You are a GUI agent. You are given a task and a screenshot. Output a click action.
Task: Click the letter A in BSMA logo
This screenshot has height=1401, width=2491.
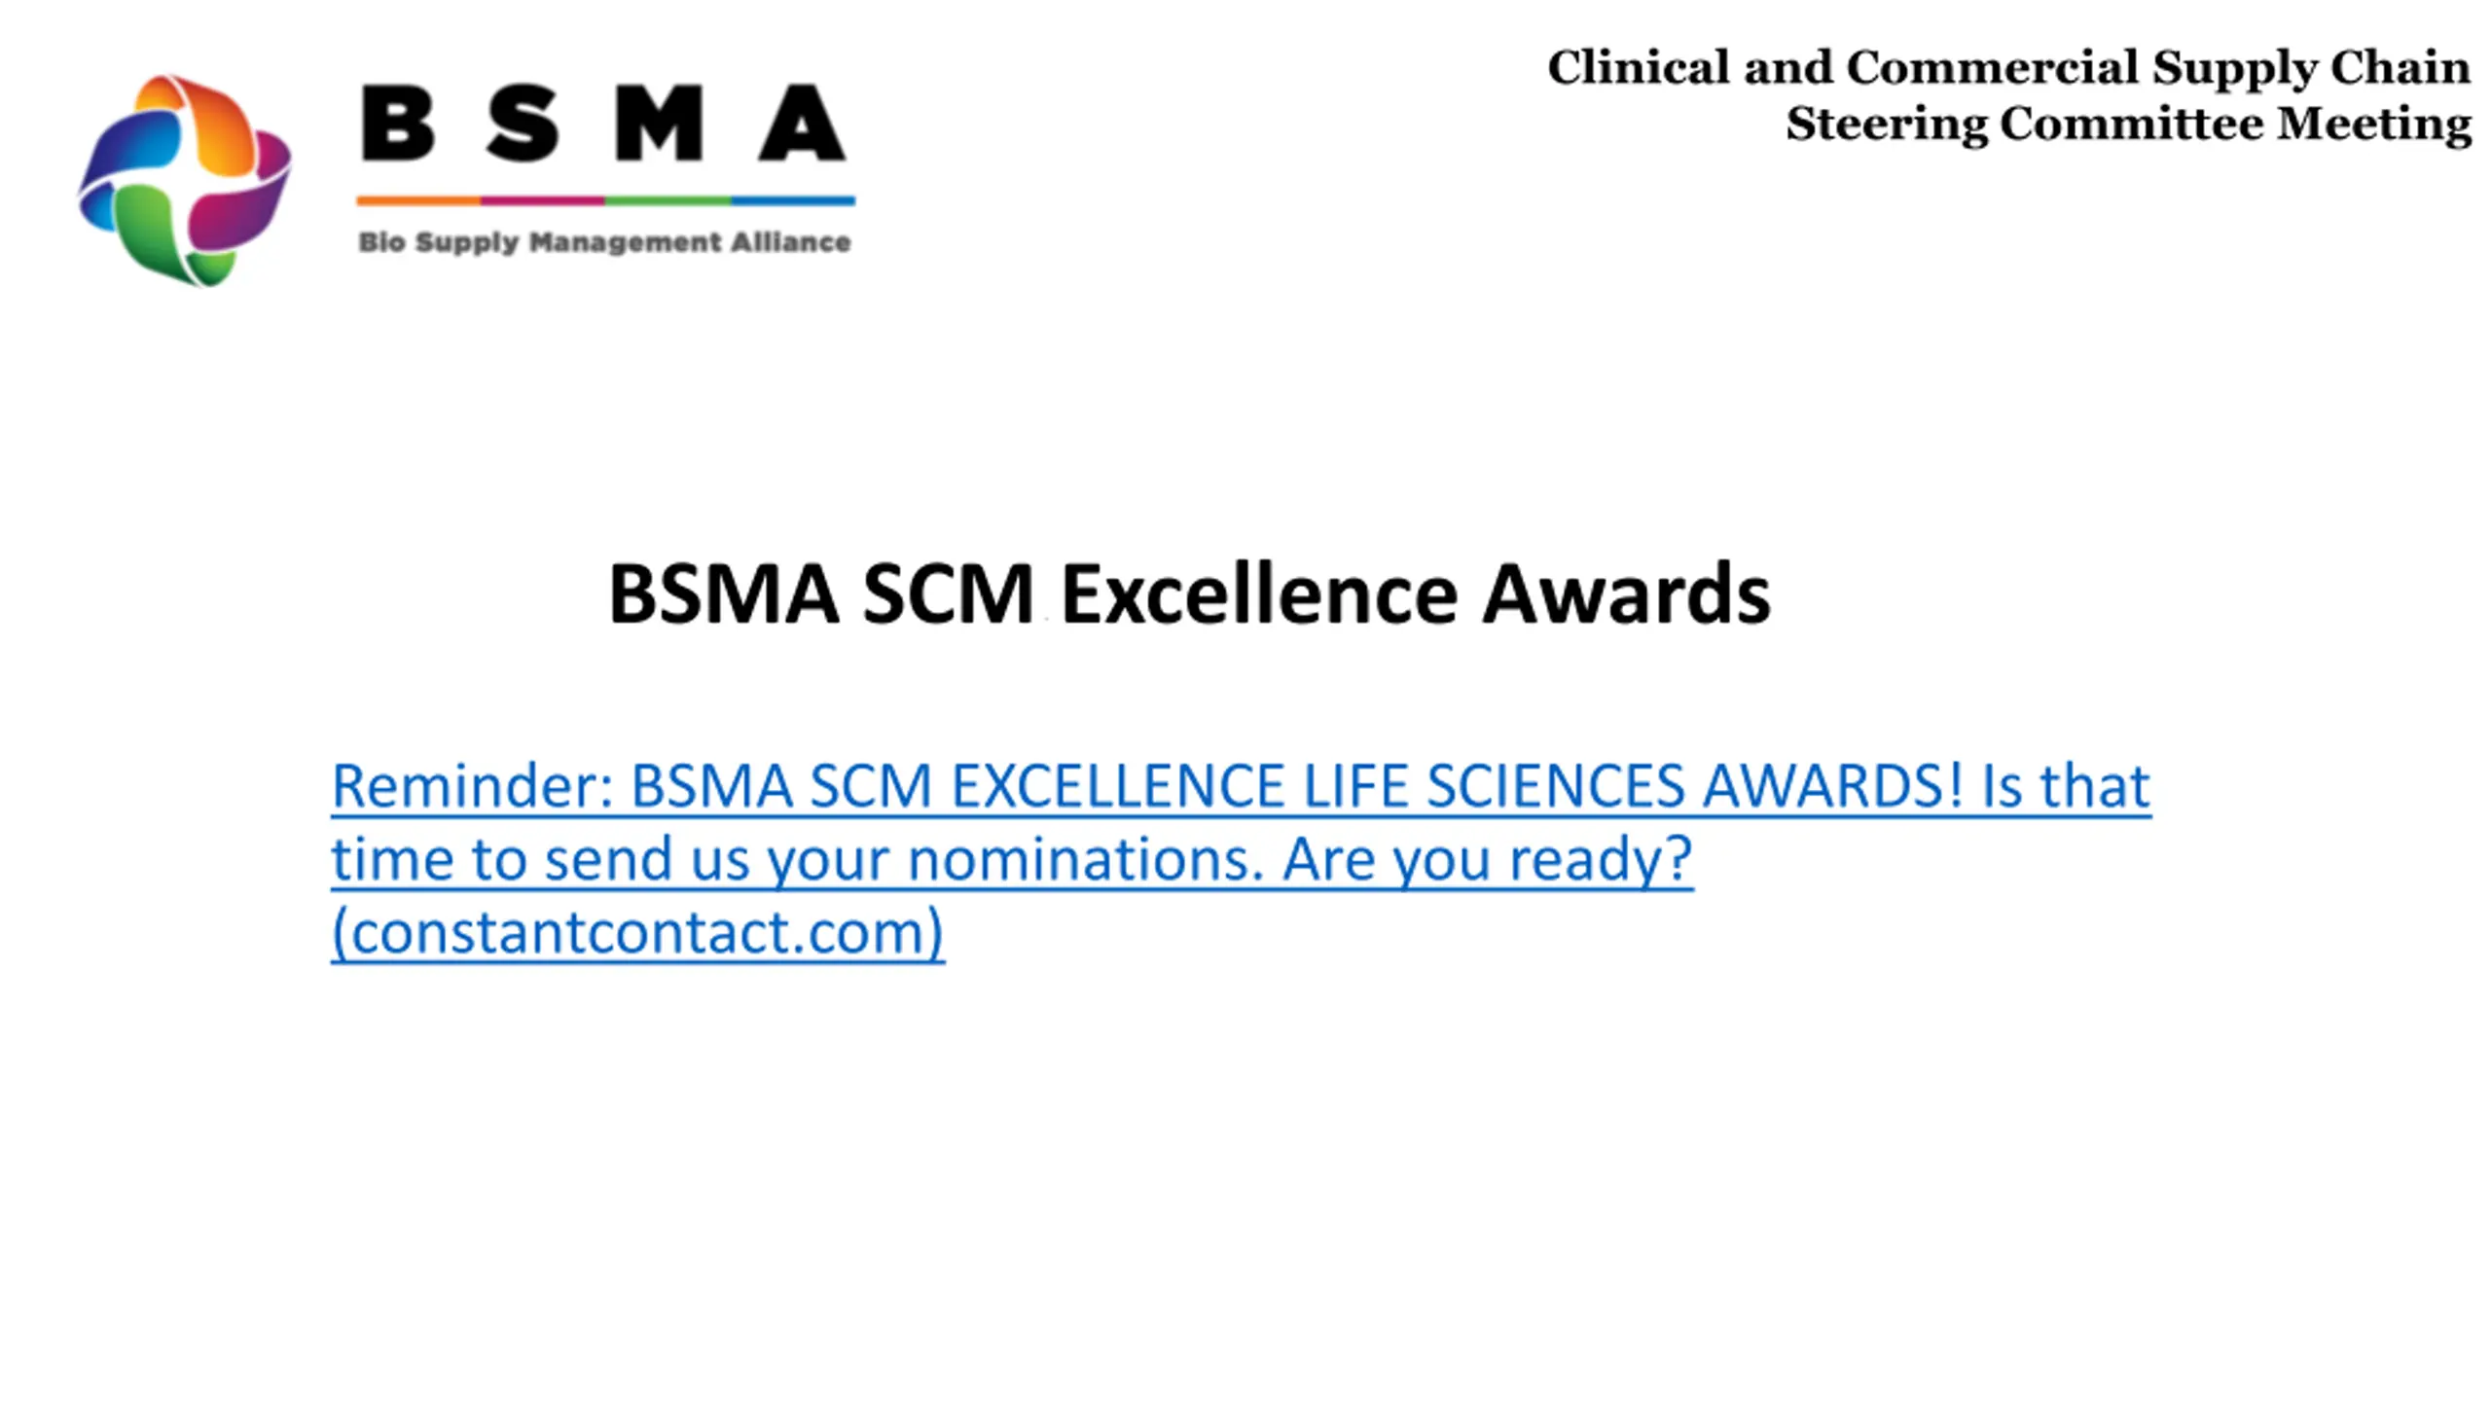pos(803,123)
